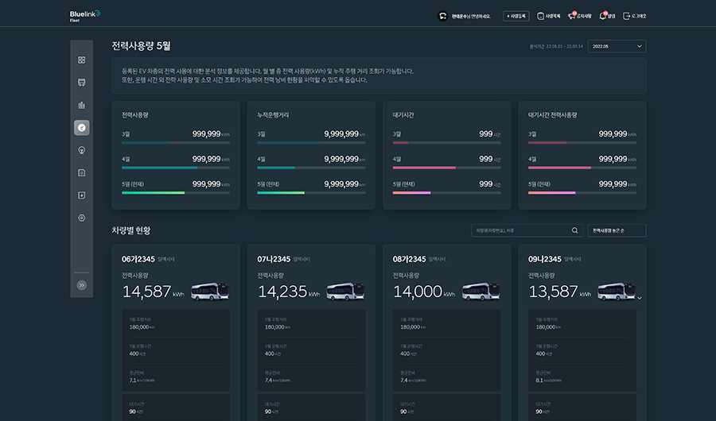Open the circular location icon in sidebar
716x421 pixels.
(x=81, y=149)
